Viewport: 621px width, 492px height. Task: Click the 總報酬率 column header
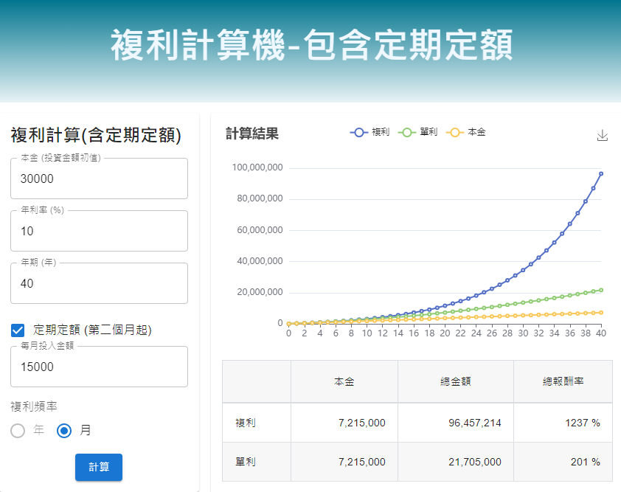pyautogui.click(x=562, y=382)
